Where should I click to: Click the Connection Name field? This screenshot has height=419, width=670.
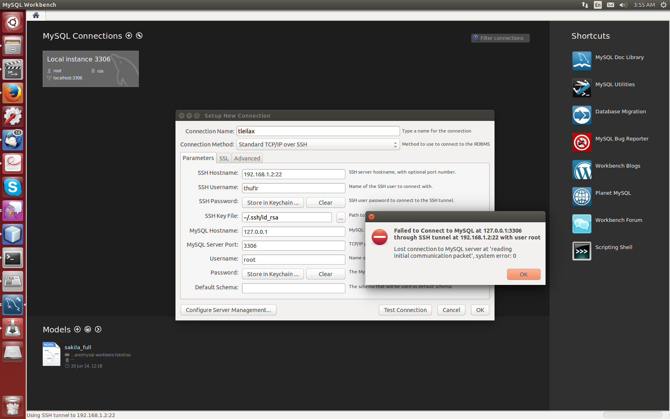318,131
